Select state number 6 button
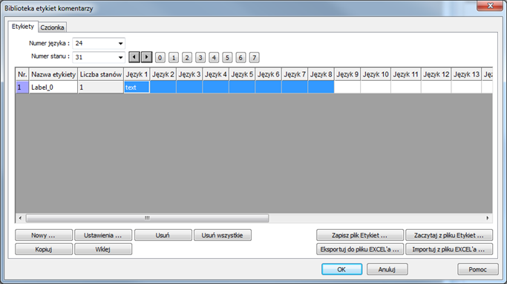This screenshot has width=507, height=284. click(x=241, y=58)
